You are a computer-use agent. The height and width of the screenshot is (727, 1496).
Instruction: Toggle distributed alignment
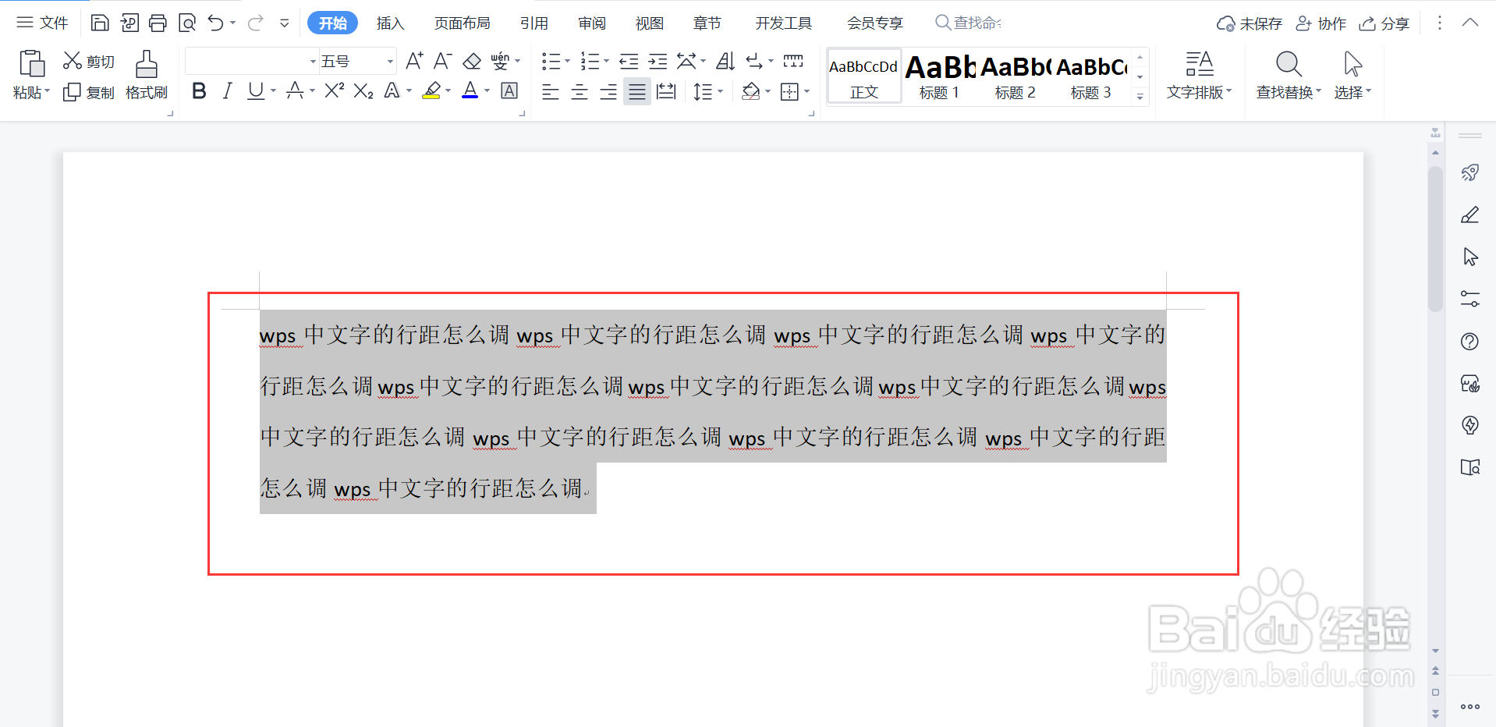(x=666, y=92)
